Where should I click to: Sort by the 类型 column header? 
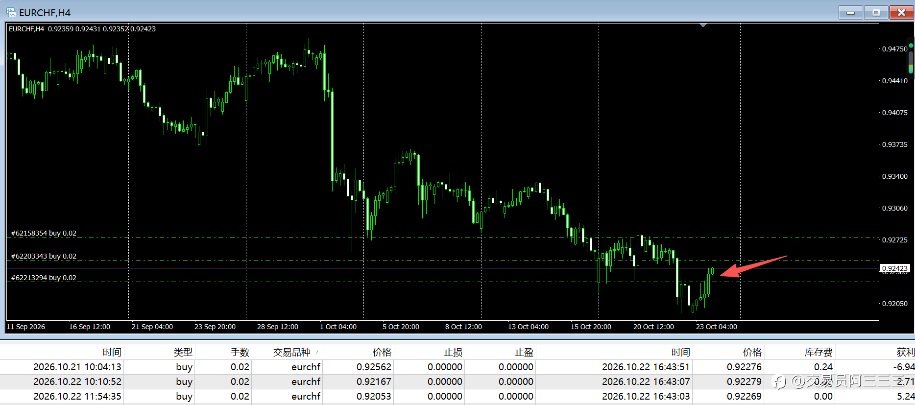183,352
